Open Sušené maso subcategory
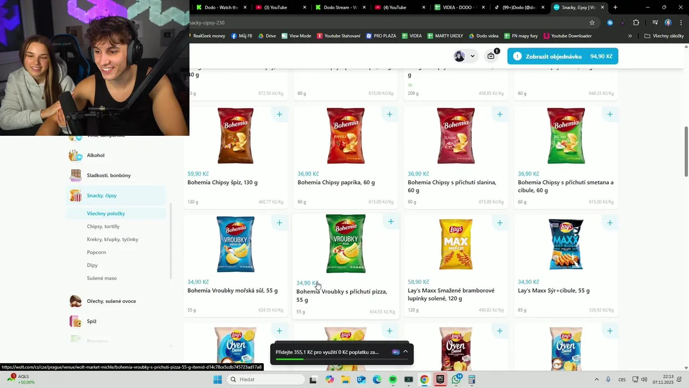This screenshot has width=689, height=388. tap(102, 278)
